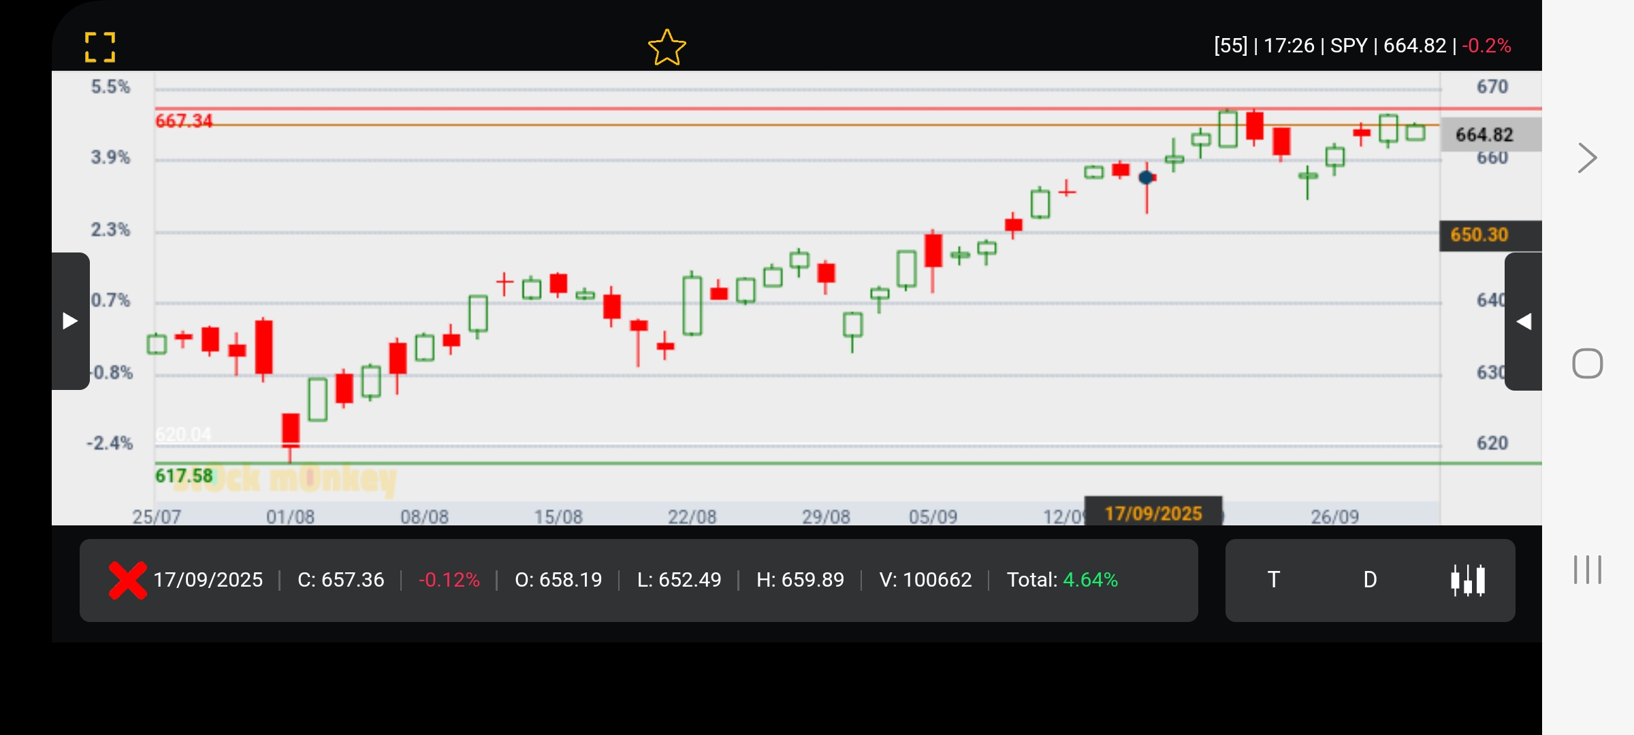Expand the left side panel arrow
The height and width of the screenshot is (735, 1634).
tap(70, 321)
